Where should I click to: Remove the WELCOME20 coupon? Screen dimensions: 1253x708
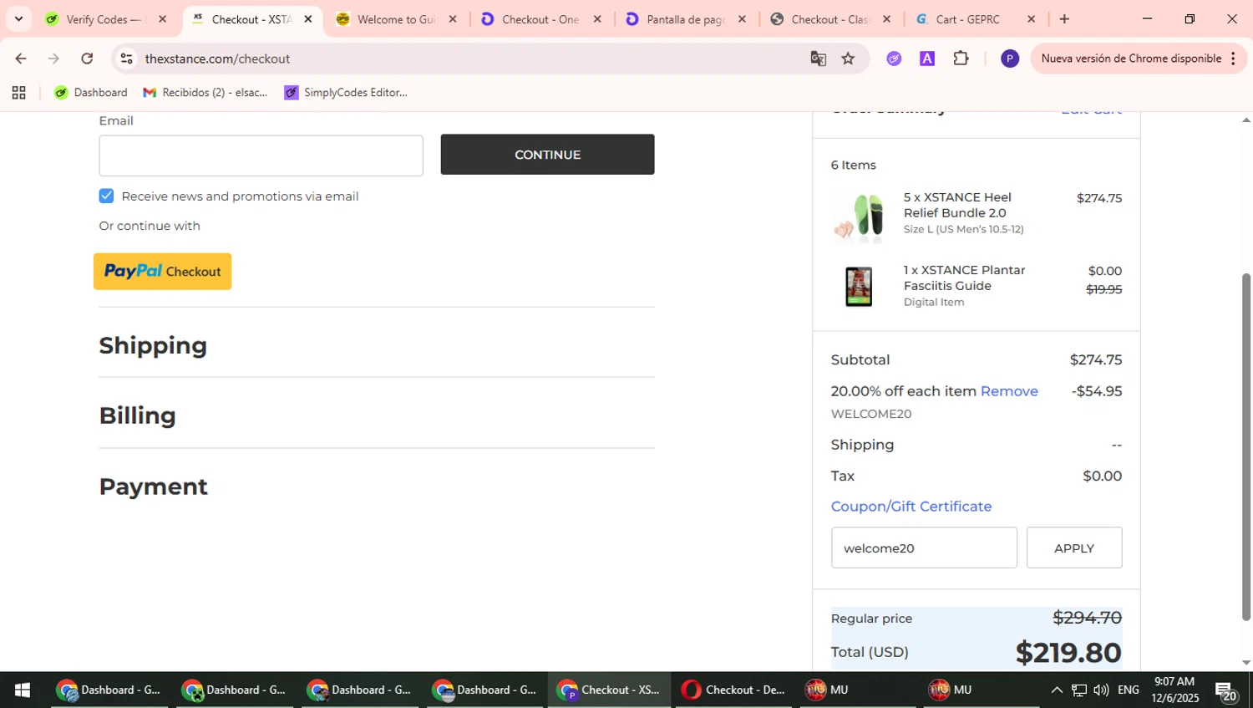coord(1009,391)
